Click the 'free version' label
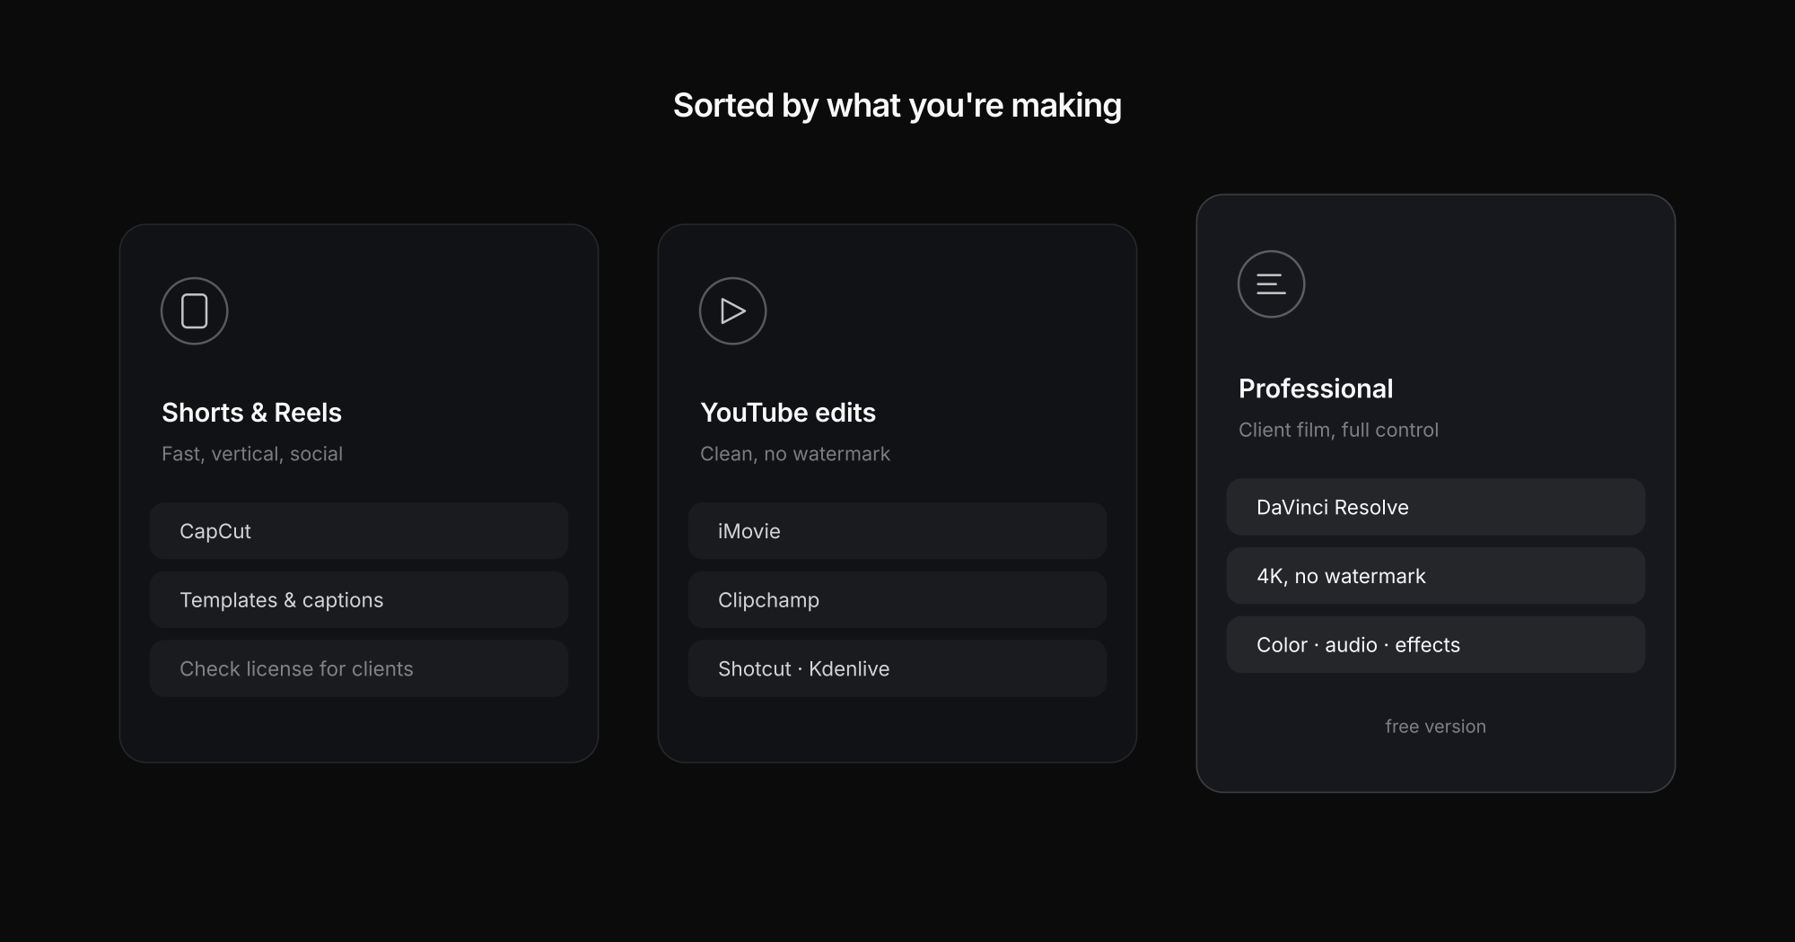 1436,727
